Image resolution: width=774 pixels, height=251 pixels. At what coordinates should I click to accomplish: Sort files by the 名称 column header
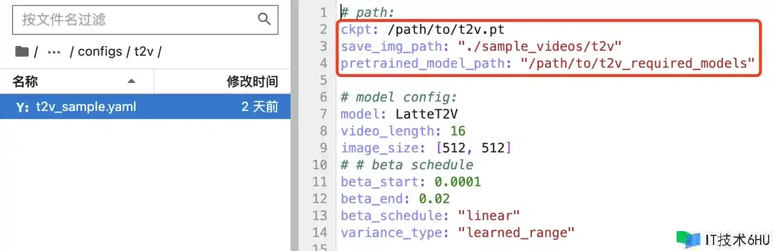[25, 81]
